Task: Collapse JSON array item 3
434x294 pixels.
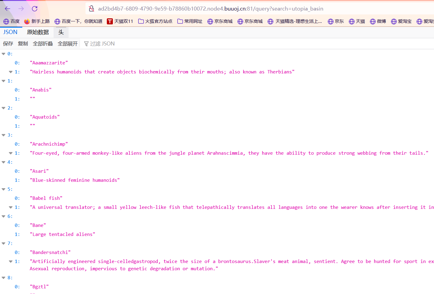Action: pyautogui.click(x=4, y=135)
